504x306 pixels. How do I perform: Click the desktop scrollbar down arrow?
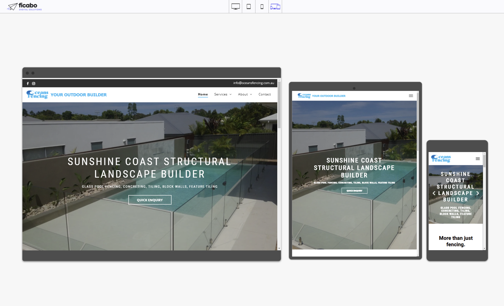(279, 248)
